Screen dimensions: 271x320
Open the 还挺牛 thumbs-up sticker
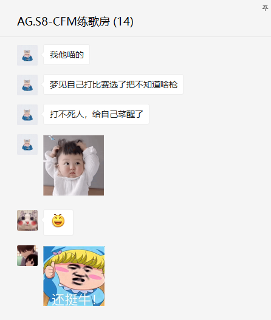pos(74,276)
